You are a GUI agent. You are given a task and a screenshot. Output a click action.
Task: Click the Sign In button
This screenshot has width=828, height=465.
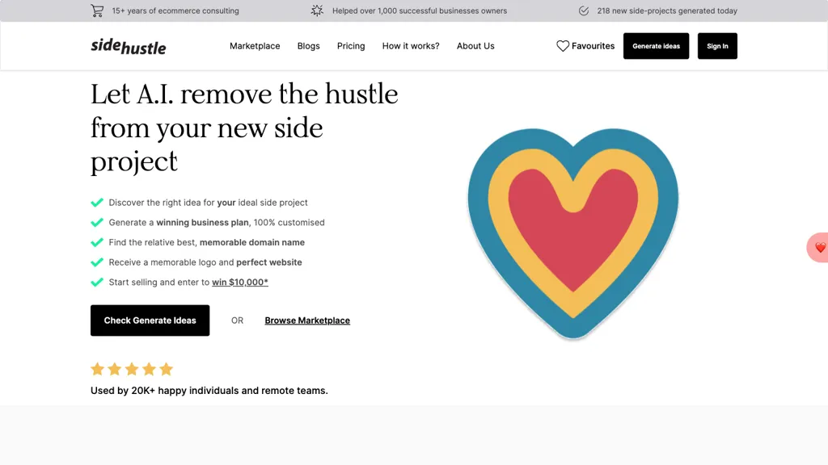coord(717,46)
